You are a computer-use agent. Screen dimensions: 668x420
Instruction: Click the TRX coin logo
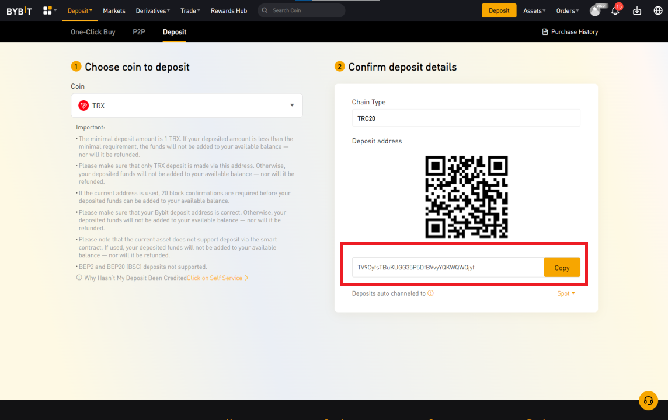coord(83,106)
